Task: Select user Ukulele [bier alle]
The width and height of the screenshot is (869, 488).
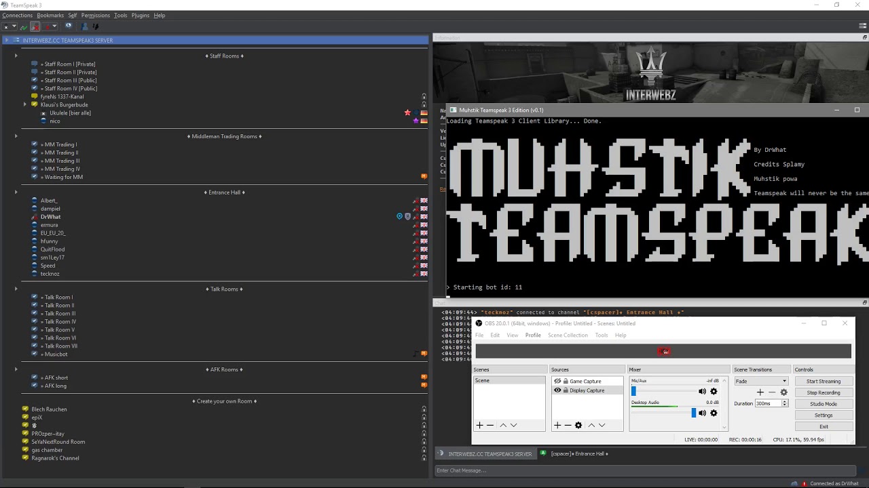Action: pos(70,113)
